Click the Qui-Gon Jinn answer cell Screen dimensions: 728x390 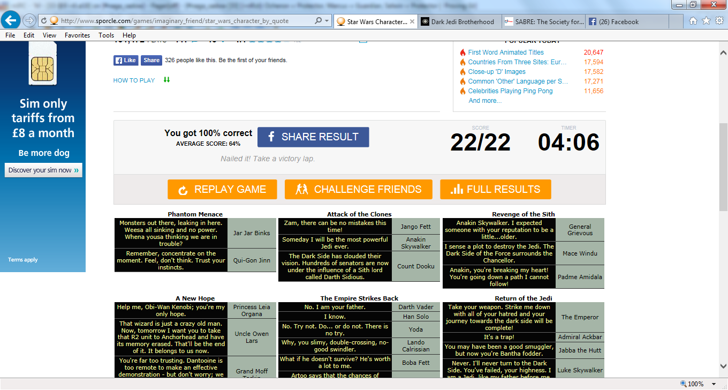pyautogui.click(x=252, y=260)
